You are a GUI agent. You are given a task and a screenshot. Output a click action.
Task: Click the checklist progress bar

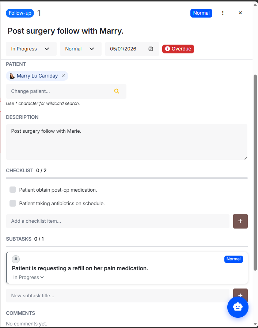point(127,178)
